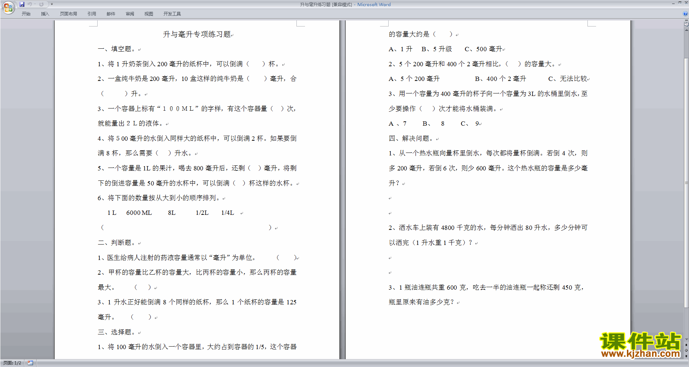The height and width of the screenshot is (367, 689).
Task: Open Word Help via blue question icon
Action: tap(685, 14)
